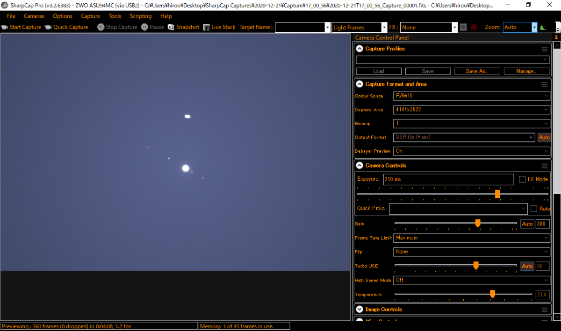Viewport: 561px width, 331px height.
Task: Open the Quick Picks dropdown
Action: tap(458, 208)
